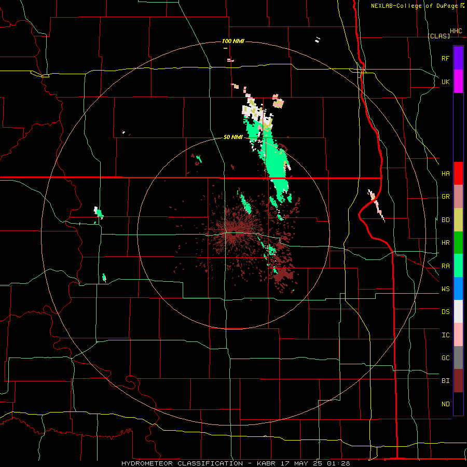Click the HR legend label
Image resolution: width=467 pixels, height=467 pixels.
445,243
